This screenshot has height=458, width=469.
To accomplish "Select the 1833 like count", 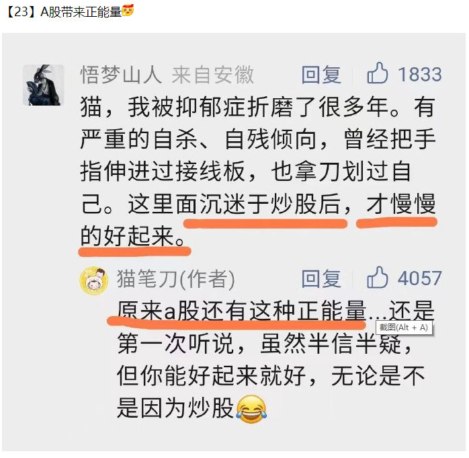I will 420,75.
